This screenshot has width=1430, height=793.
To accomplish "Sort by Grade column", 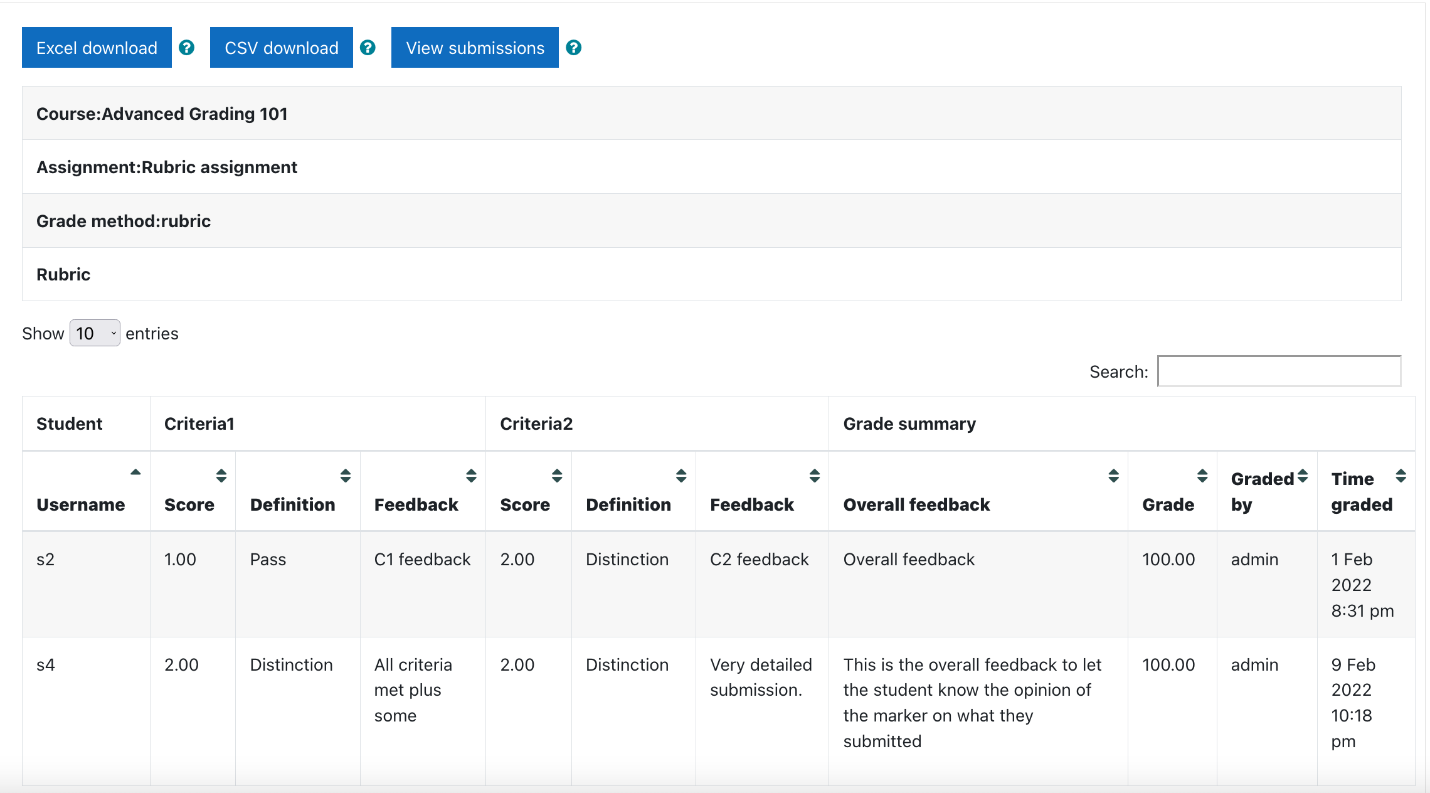I will coord(1202,476).
